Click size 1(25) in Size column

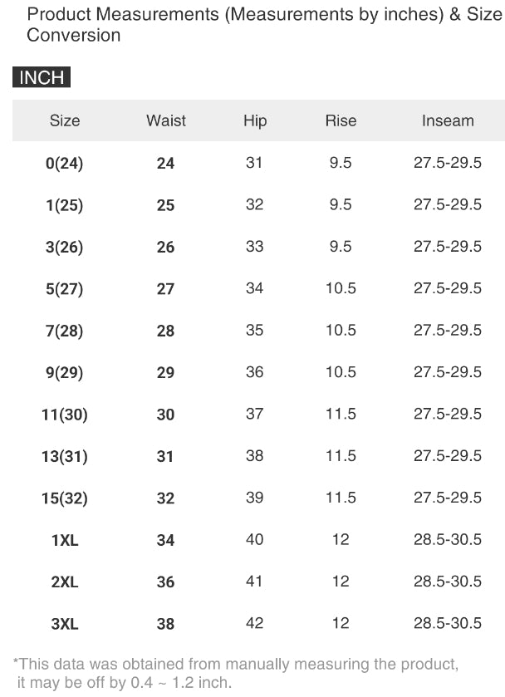coord(65,205)
